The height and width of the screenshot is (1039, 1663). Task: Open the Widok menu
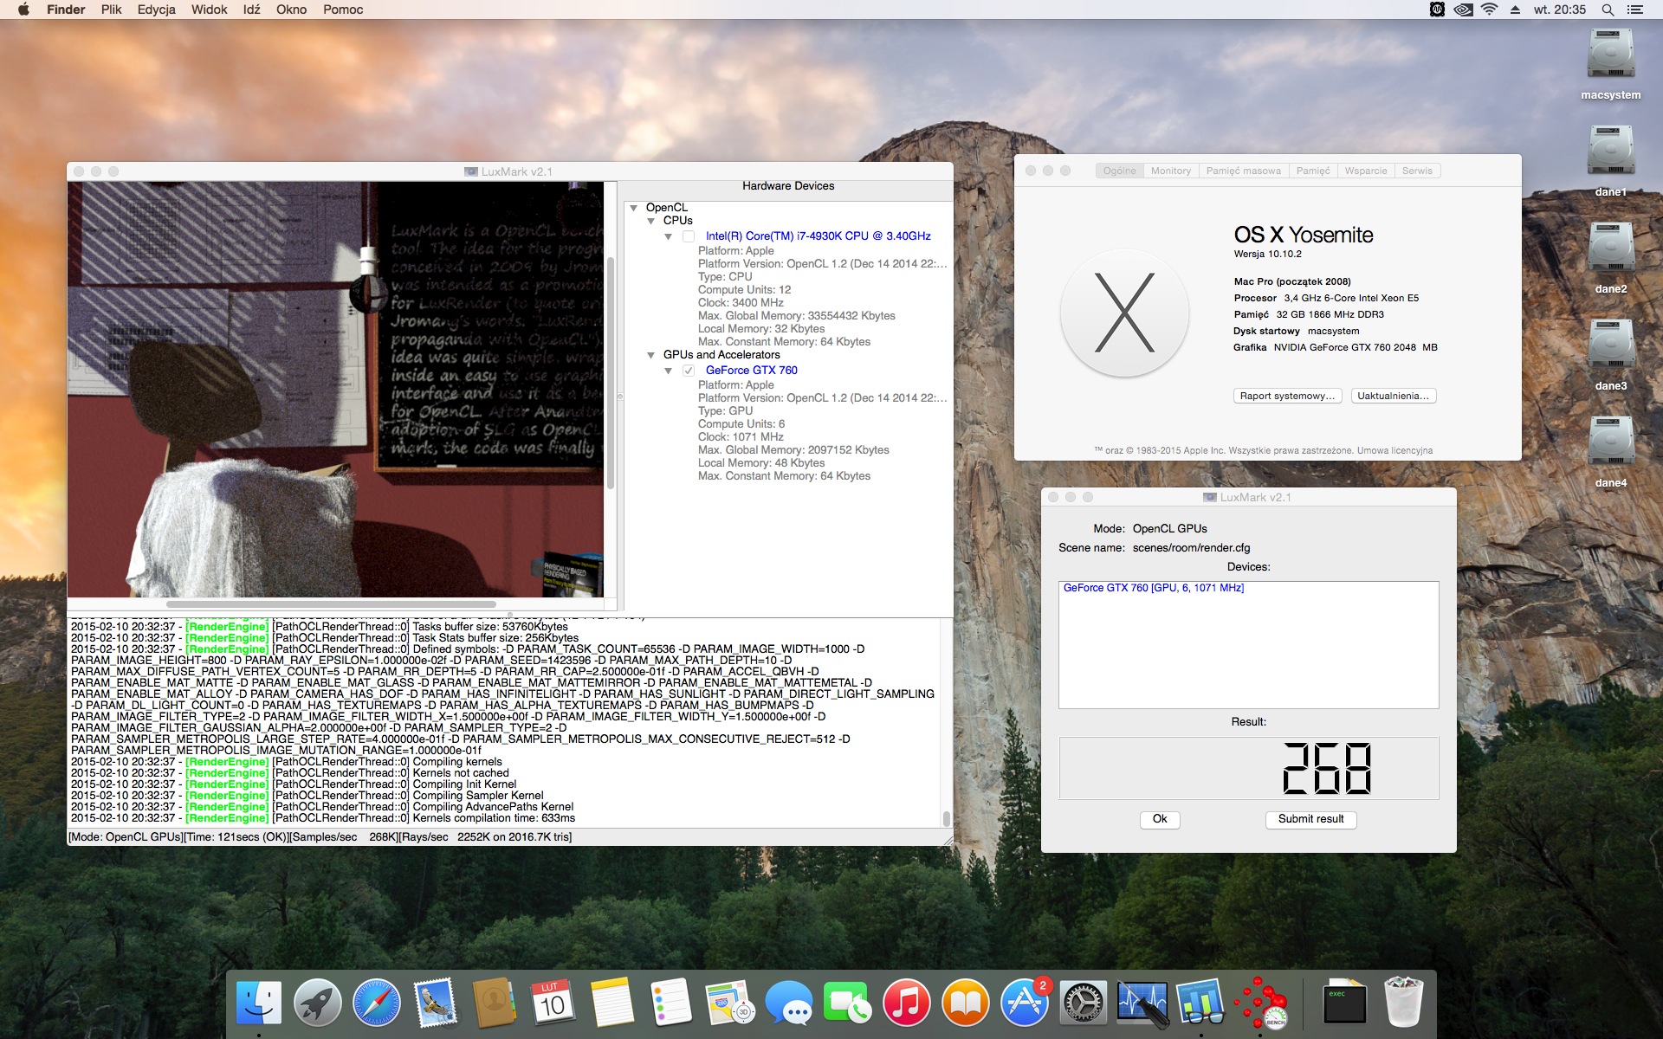click(209, 10)
